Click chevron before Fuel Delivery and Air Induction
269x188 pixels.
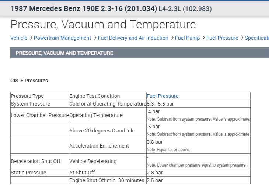point(95,38)
